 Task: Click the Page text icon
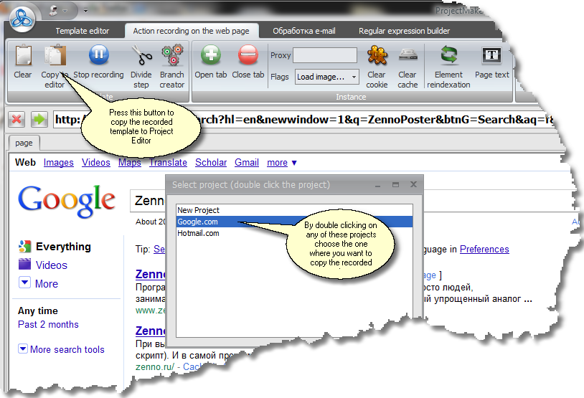pyautogui.click(x=492, y=57)
